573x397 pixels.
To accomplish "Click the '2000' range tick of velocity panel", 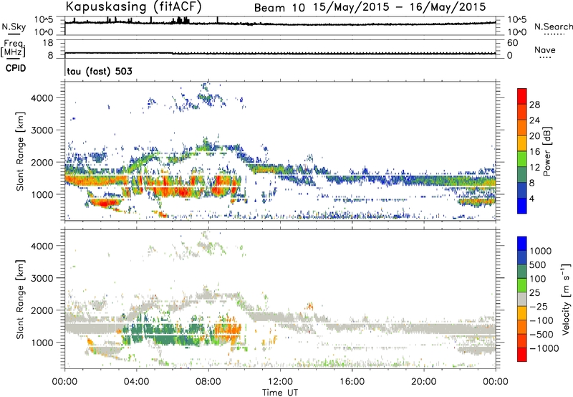I will [42, 310].
